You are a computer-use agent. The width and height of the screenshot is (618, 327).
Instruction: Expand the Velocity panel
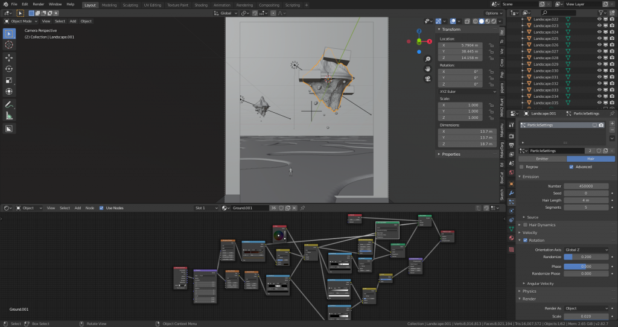(x=530, y=232)
